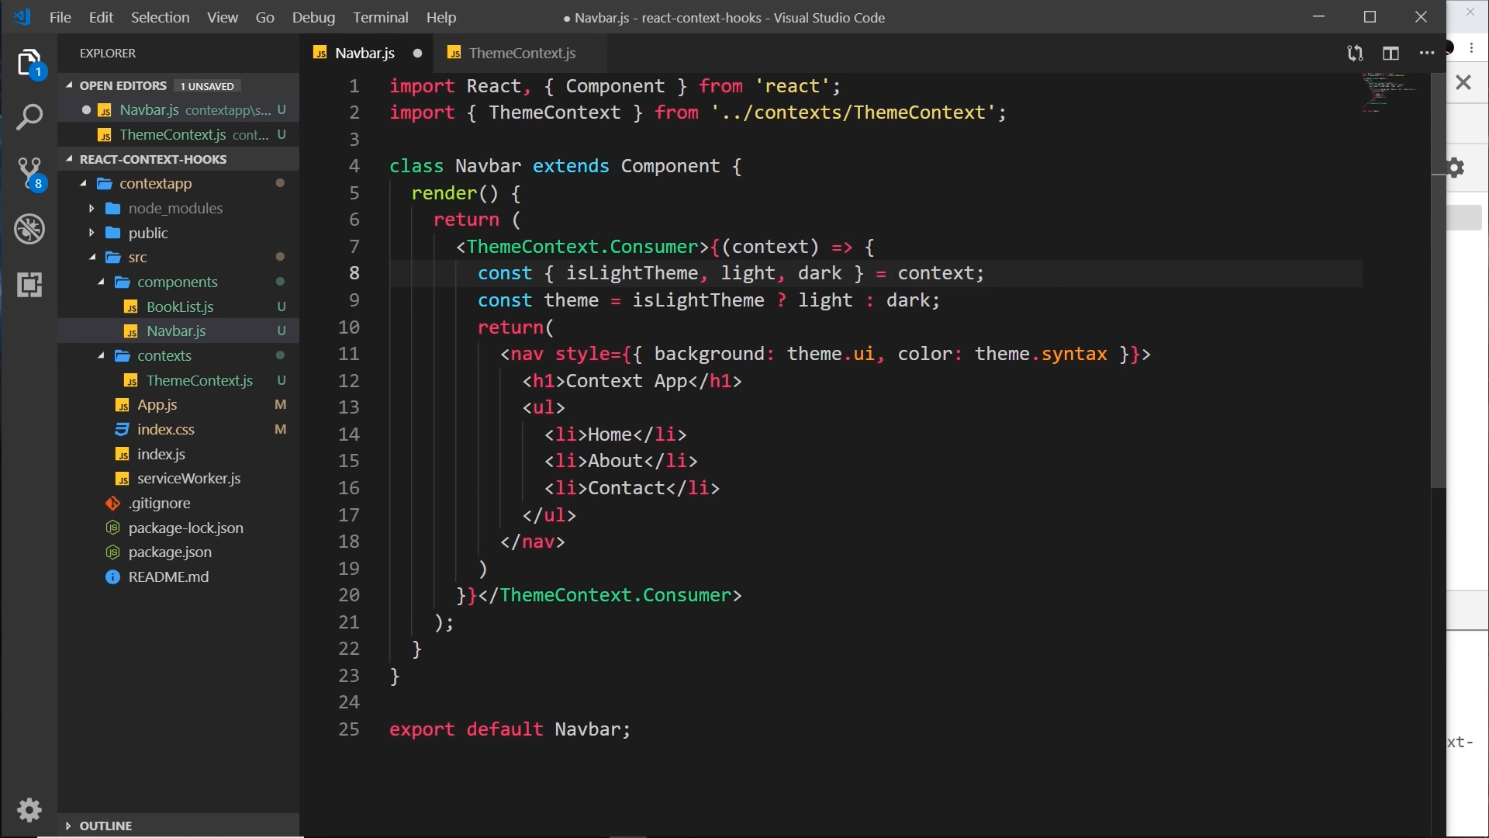Open the Debug view (no-bug icon)
Viewport: 1489px width, 838px height.
(29, 230)
